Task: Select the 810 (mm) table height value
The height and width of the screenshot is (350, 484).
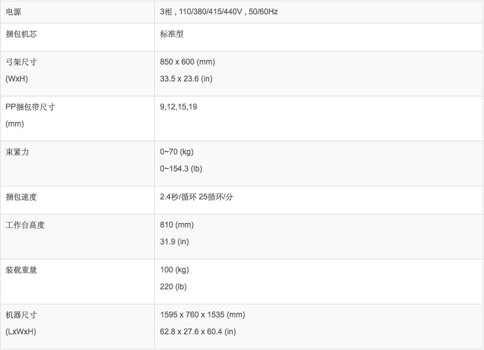Action: [x=177, y=225]
